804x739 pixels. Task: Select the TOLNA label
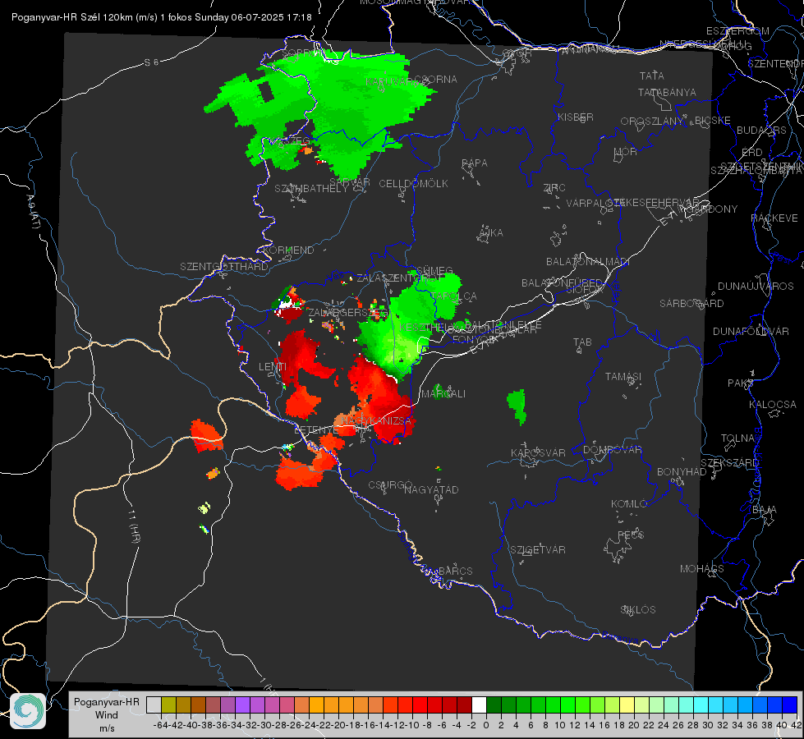pyautogui.click(x=737, y=438)
